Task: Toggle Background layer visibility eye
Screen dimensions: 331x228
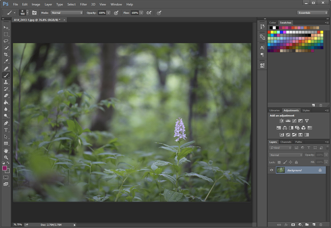Action: tap(272, 170)
